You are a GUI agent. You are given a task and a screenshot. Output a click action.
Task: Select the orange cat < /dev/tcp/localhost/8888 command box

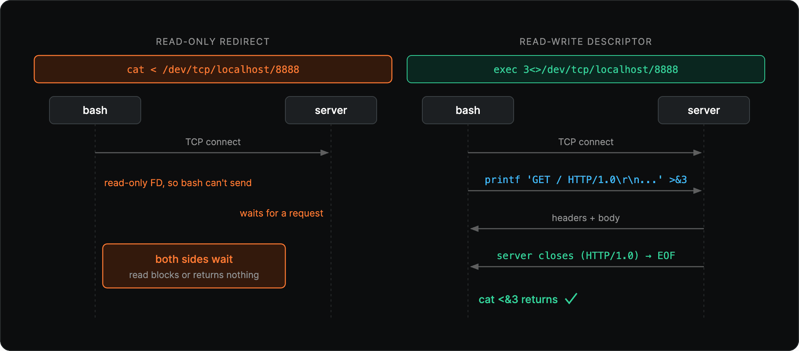pos(213,69)
